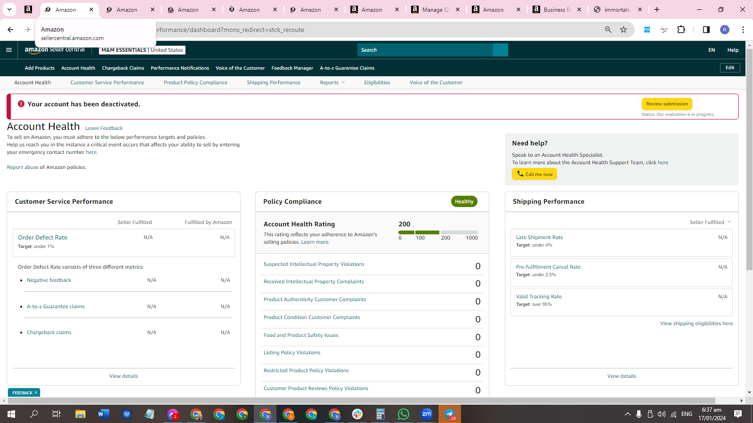Open the Log In extension icon

(x=664, y=30)
